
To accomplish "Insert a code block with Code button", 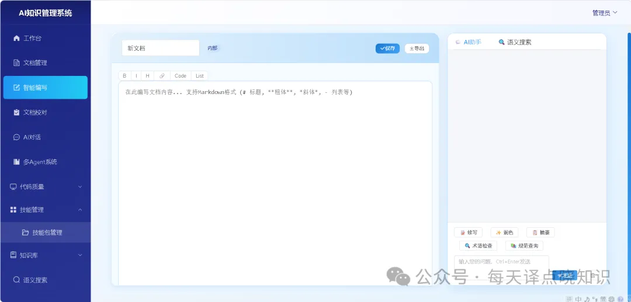I will pyautogui.click(x=181, y=75).
